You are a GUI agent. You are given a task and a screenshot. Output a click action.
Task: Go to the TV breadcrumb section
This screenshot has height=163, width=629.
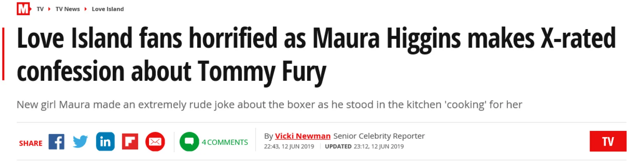click(40, 9)
